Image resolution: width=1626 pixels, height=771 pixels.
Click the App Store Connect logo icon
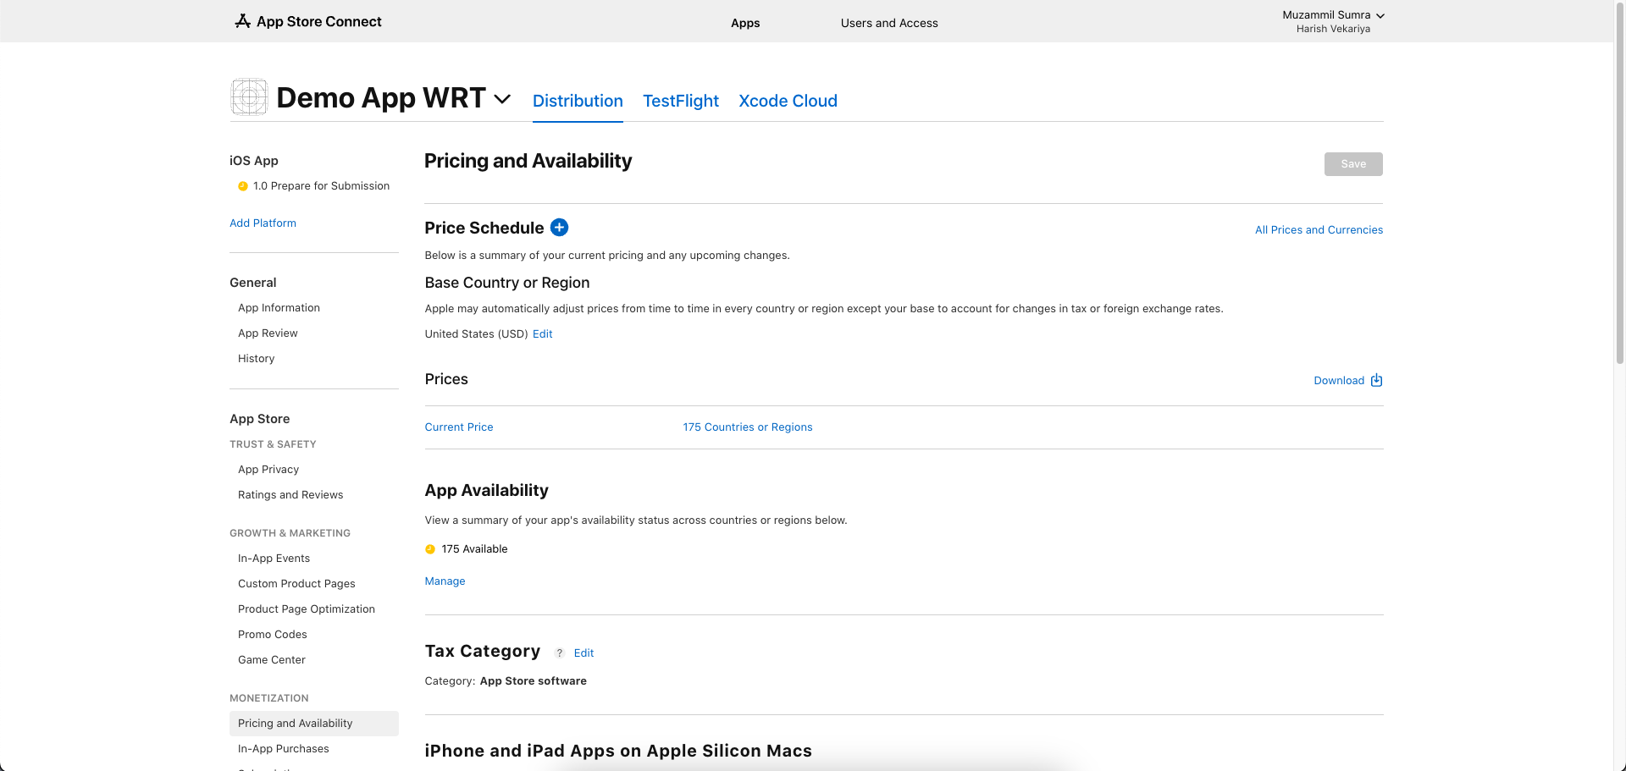[x=242, y=21]
